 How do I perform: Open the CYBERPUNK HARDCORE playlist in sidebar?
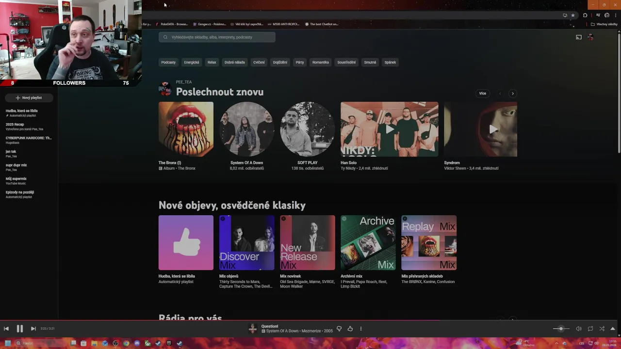coord(29,140)
